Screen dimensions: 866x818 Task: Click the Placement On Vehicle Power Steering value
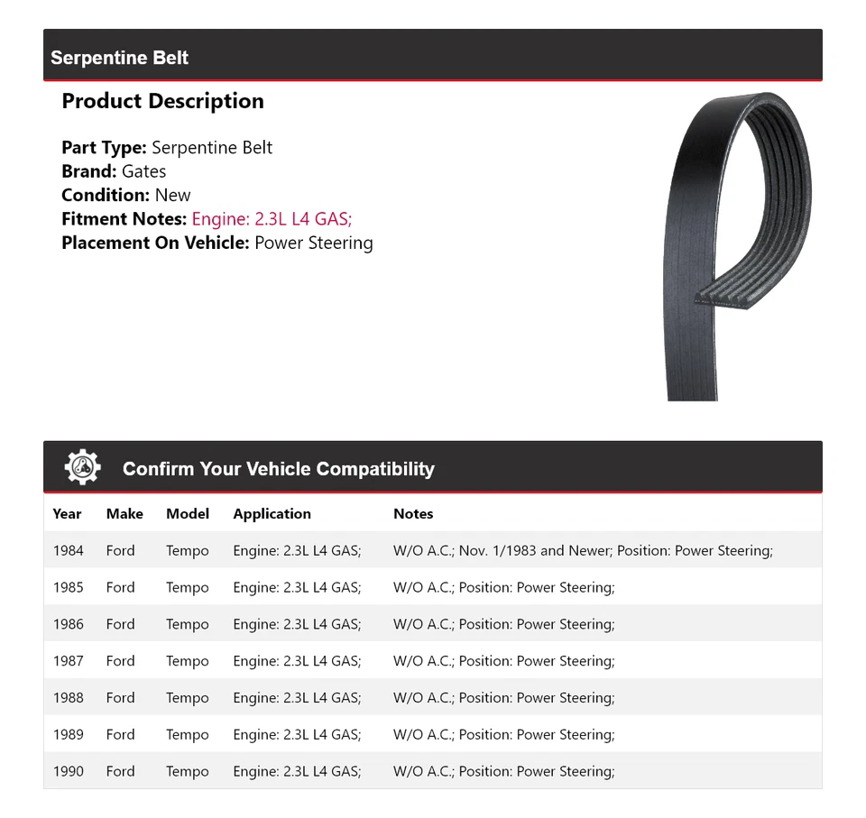coord(313,243)
